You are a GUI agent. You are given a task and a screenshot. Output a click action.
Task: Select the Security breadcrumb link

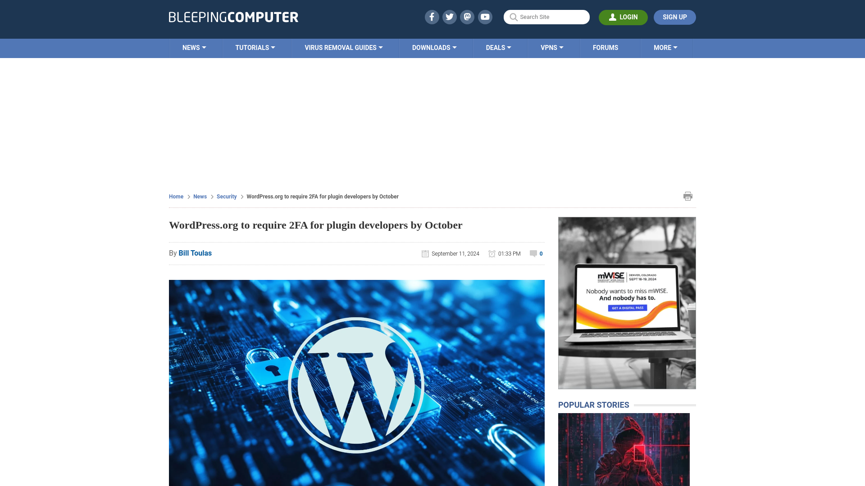[226, 196]
